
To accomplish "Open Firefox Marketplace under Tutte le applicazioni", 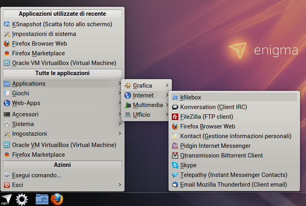I will coord(62,155).
